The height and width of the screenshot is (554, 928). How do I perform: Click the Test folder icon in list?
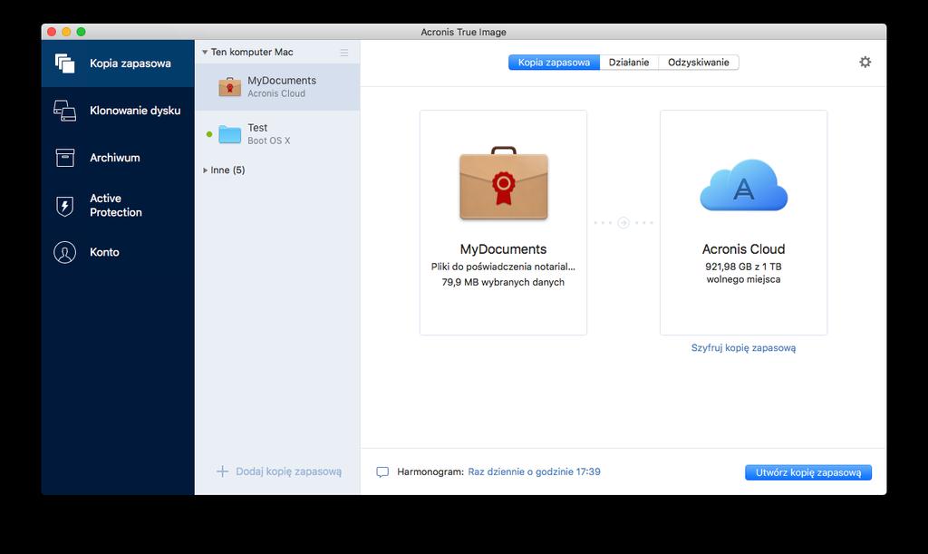pyautogui.click(x=229, y=134)
